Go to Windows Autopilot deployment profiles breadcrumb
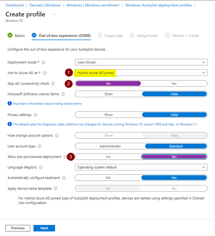Viewport: 215px width, 236px height. click(158, 5)
